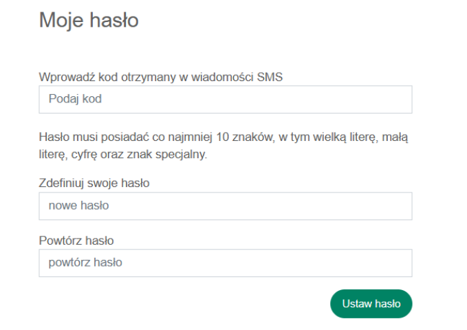Focus the Podaj kod input field
Screen dimensions: 467x330
[x=225, y=99]
